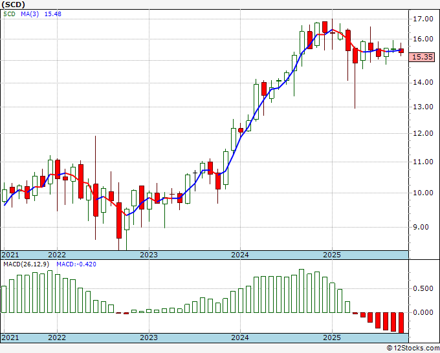Click the latest red candlestick near 15.35
Screen dimensions: 440x353
tap(401, 50)
